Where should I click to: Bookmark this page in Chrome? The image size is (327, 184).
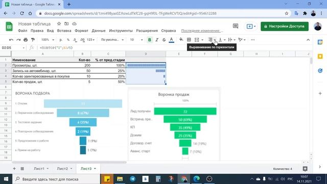[x=287, y=13]
